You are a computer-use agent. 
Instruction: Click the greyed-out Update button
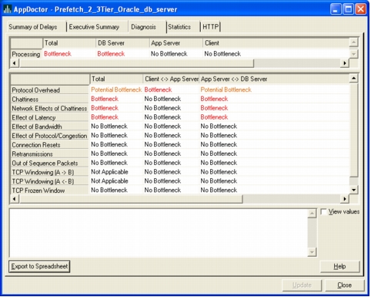tap(302, 285)
